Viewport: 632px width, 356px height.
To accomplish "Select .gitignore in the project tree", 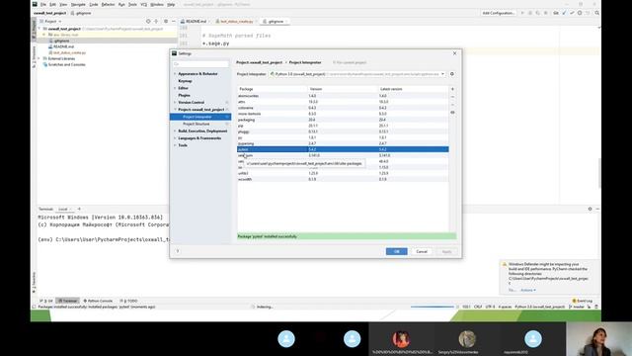I will pos(61,41).
